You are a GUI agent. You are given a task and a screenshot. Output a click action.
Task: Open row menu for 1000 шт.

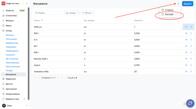click(x=191, y=27)
